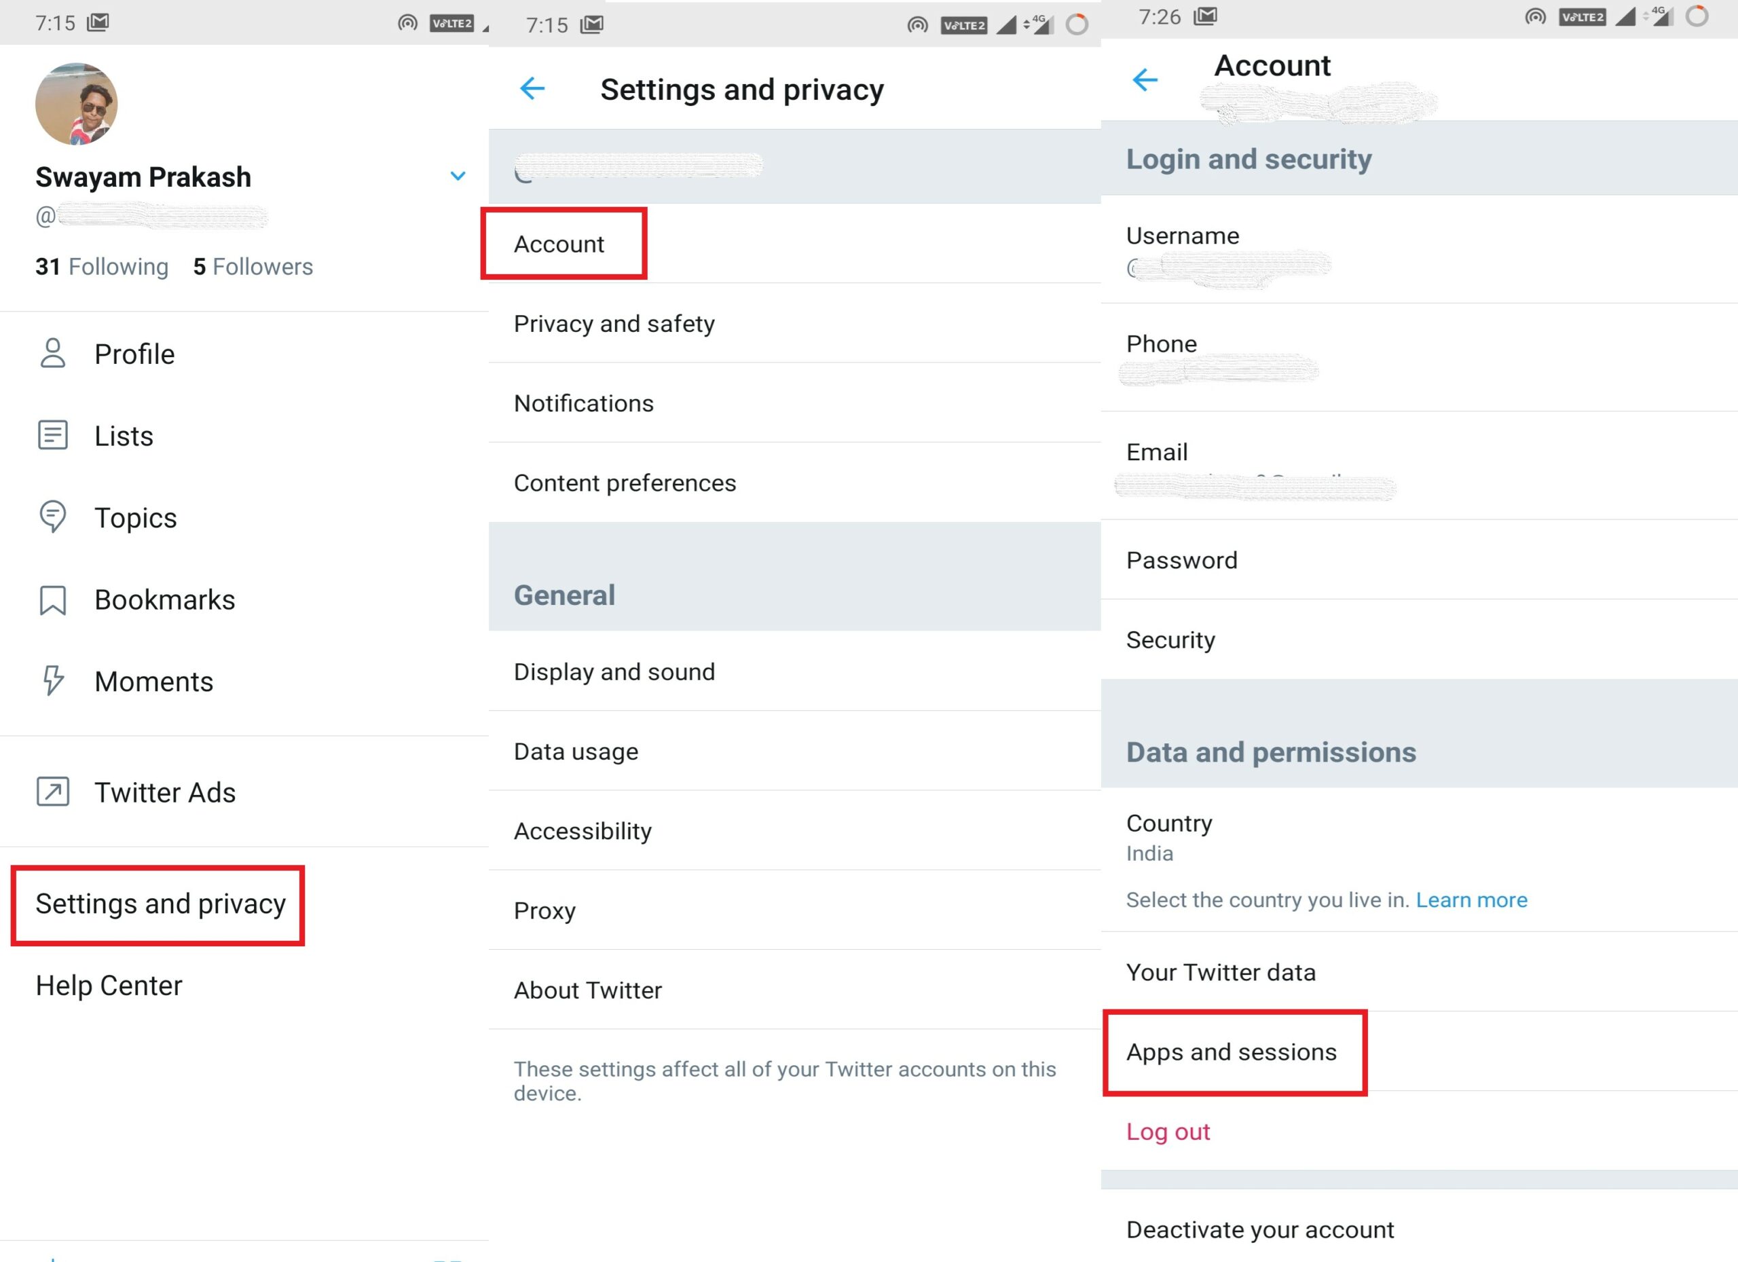Tap the Bookmarks icon in sidebar

(52, 598)
